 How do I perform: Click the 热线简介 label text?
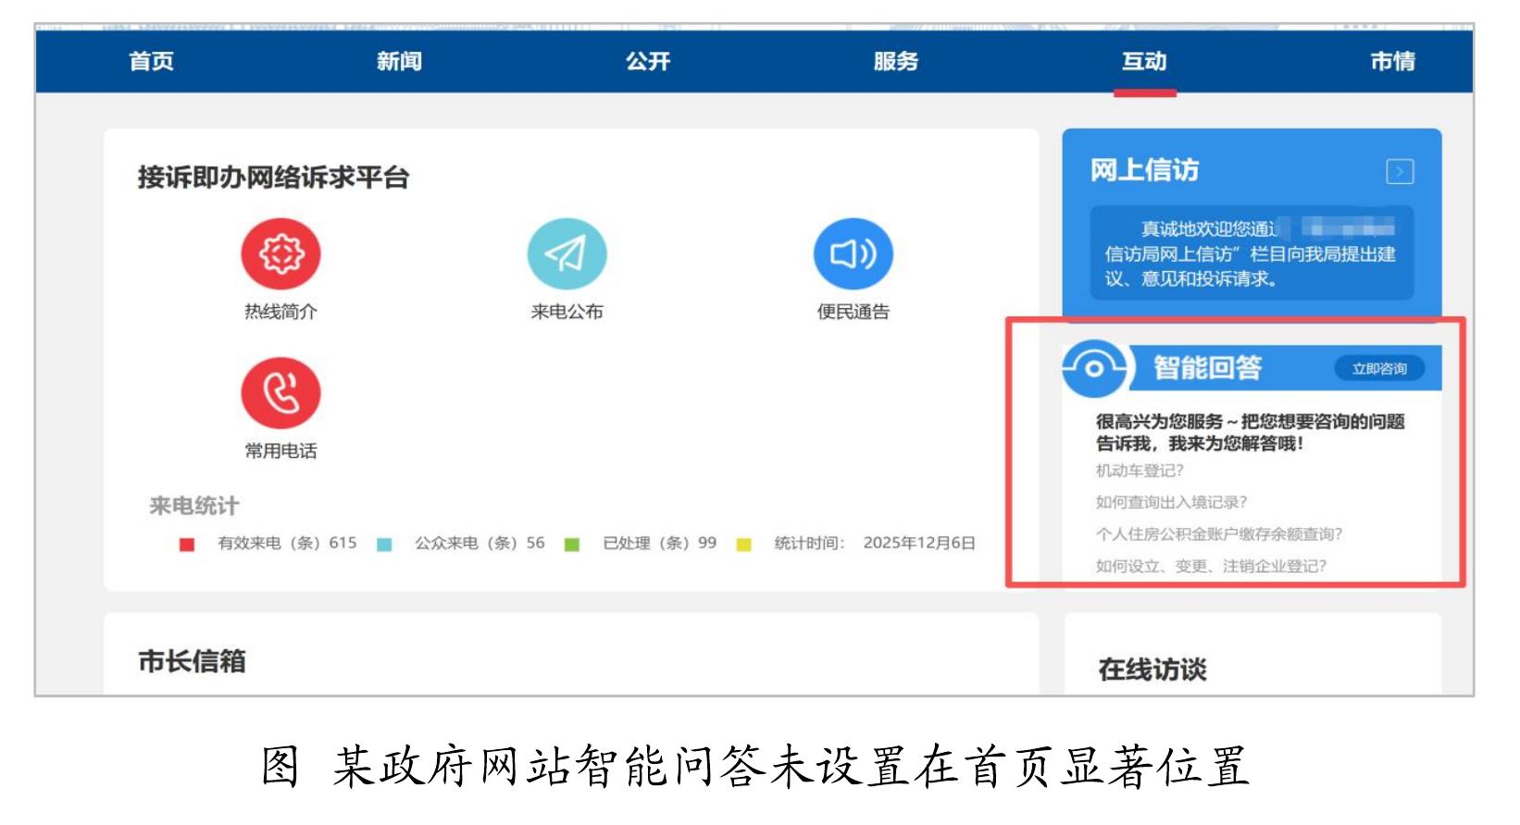(x=280, y=312)
